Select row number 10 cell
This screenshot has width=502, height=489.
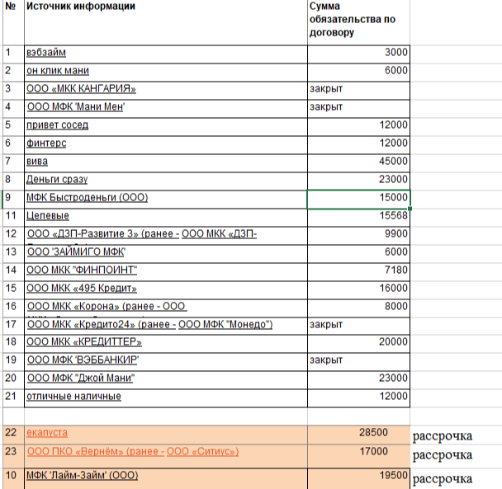pos(13,479)
